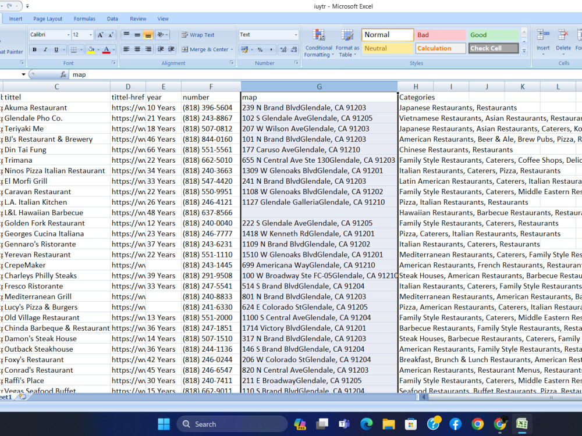This screenshot has height=436, width=582.
Task: Switch to Insert ribbon tab
Action: (16, 19)
